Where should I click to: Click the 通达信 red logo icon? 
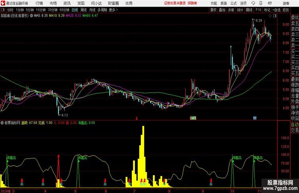pos(3,3)
